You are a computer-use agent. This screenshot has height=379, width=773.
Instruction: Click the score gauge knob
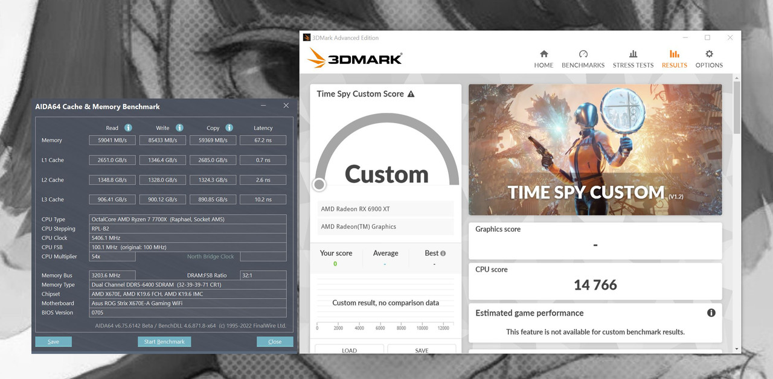pyautogui.click(x=319, y=185)
